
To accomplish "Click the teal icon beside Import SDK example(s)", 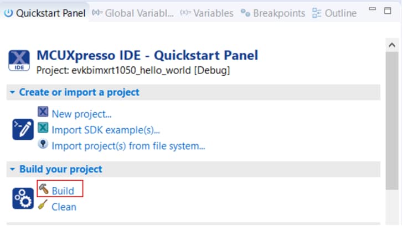I will [x=43, y=129].
